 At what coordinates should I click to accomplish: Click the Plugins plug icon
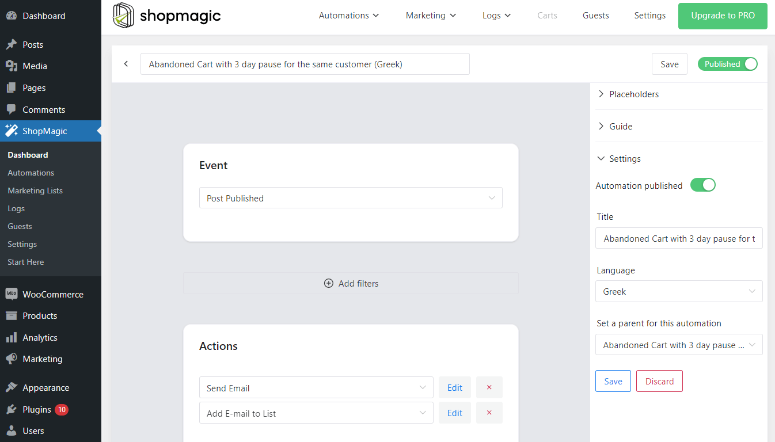(12, 410)
